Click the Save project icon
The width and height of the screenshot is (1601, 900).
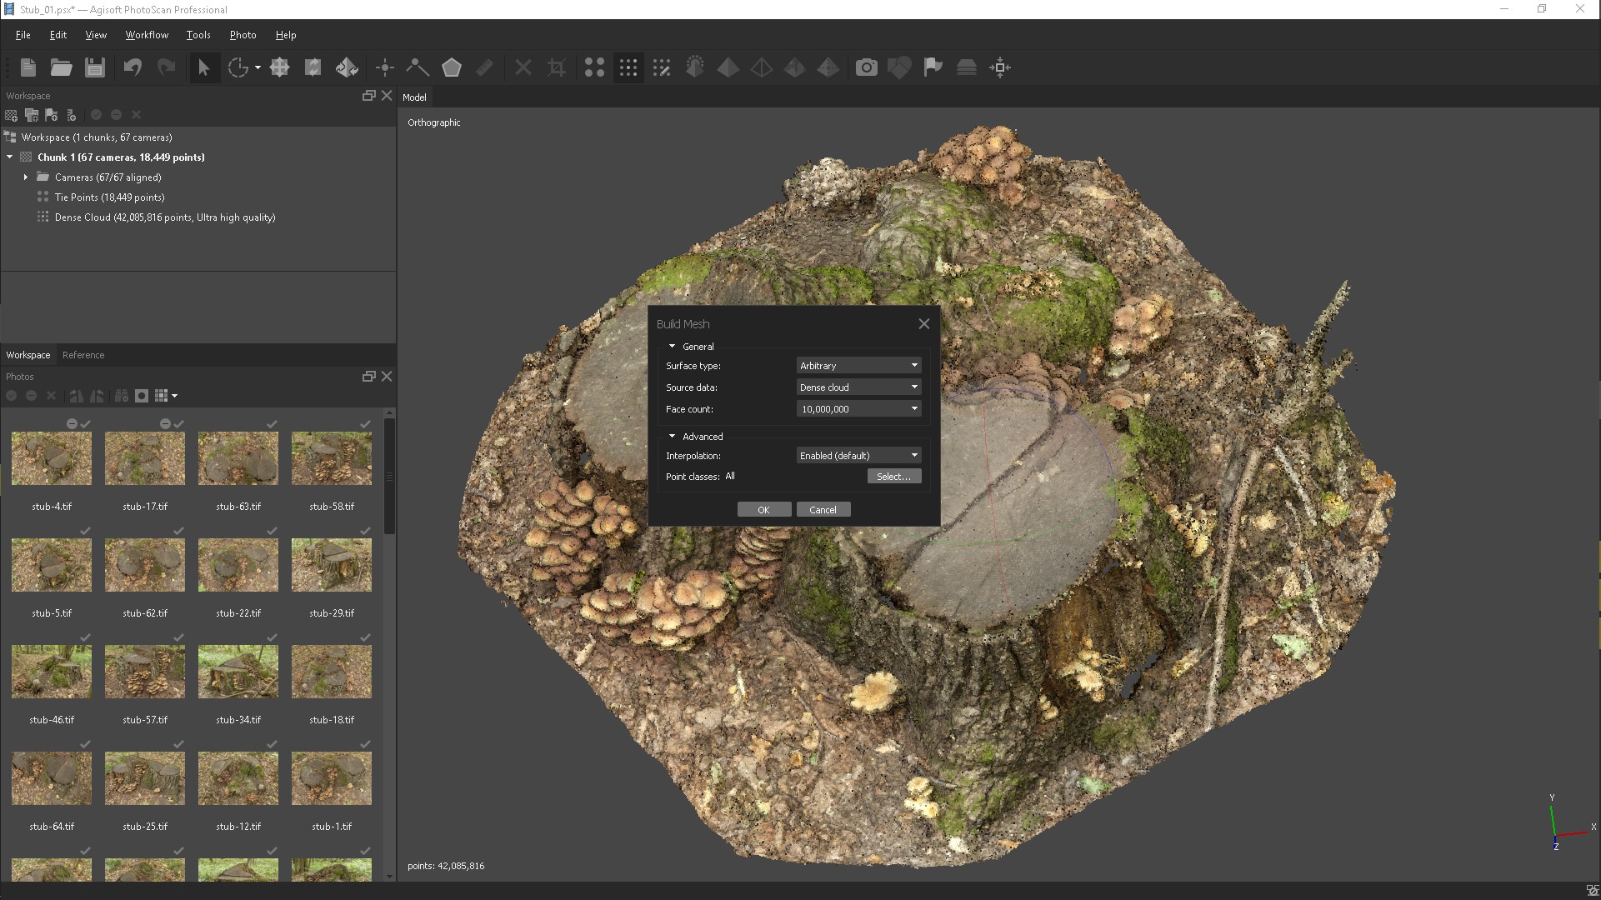(95, 67)
